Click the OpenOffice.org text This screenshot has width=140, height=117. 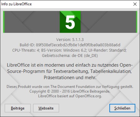coord(88,96)
